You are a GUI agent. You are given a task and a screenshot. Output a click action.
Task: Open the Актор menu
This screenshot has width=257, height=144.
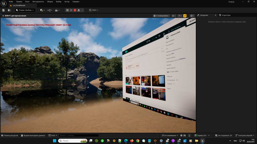tap(67, 2)
